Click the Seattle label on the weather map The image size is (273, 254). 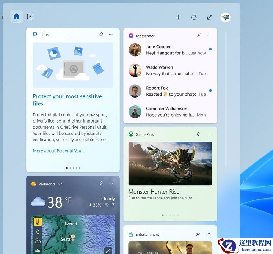click(x=67, y=239)
